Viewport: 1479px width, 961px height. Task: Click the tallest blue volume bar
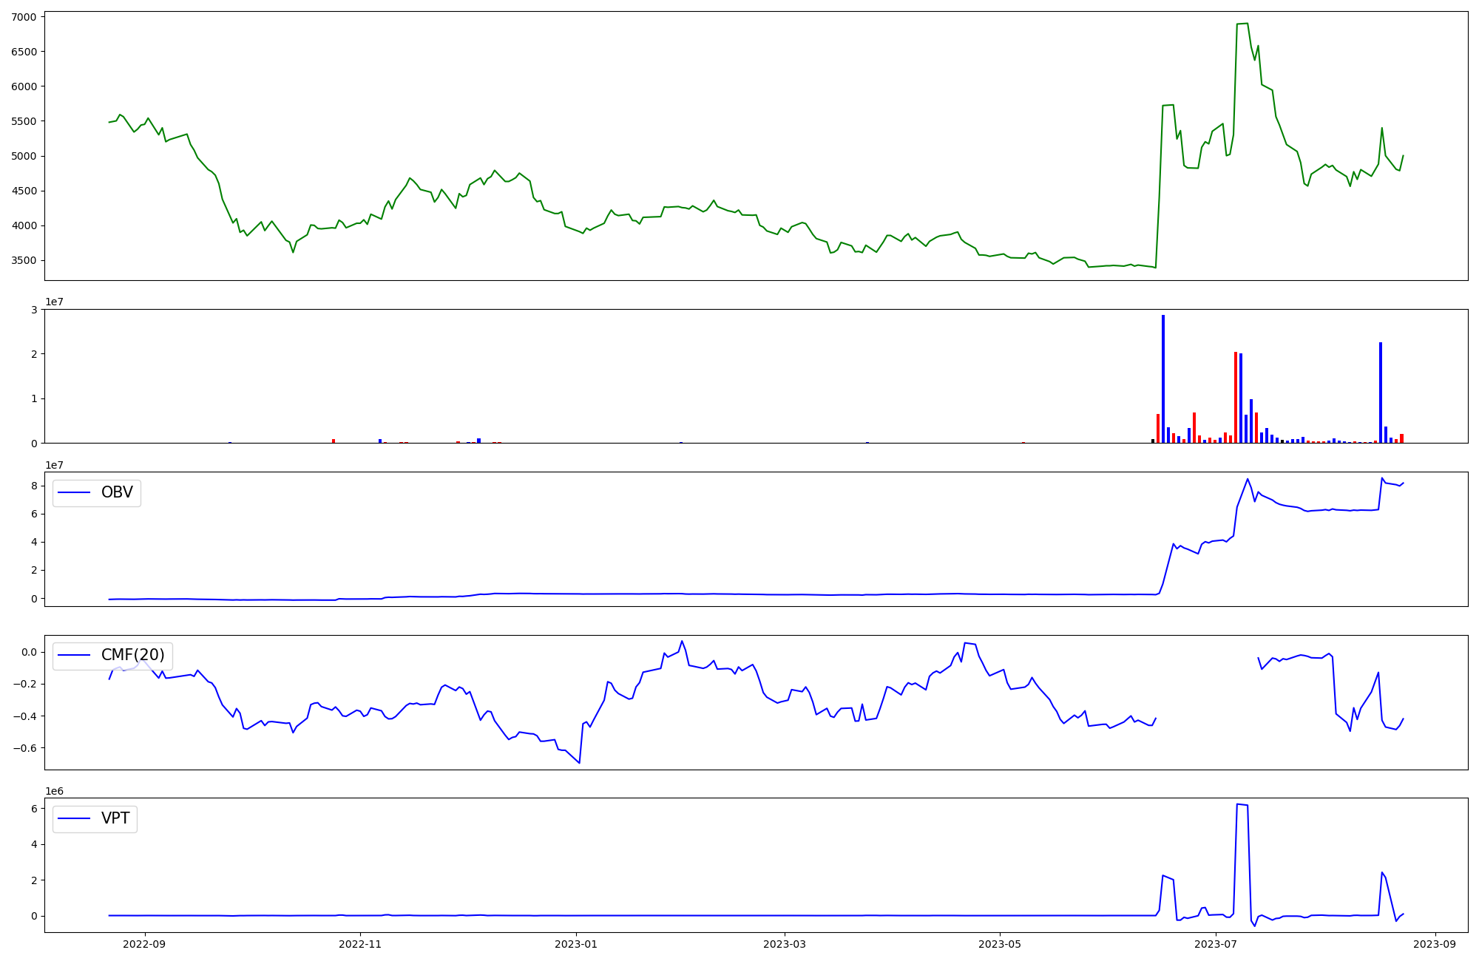(x=1163, y=378)
